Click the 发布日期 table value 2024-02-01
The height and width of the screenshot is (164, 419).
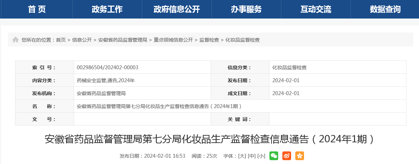click(286, 80)
